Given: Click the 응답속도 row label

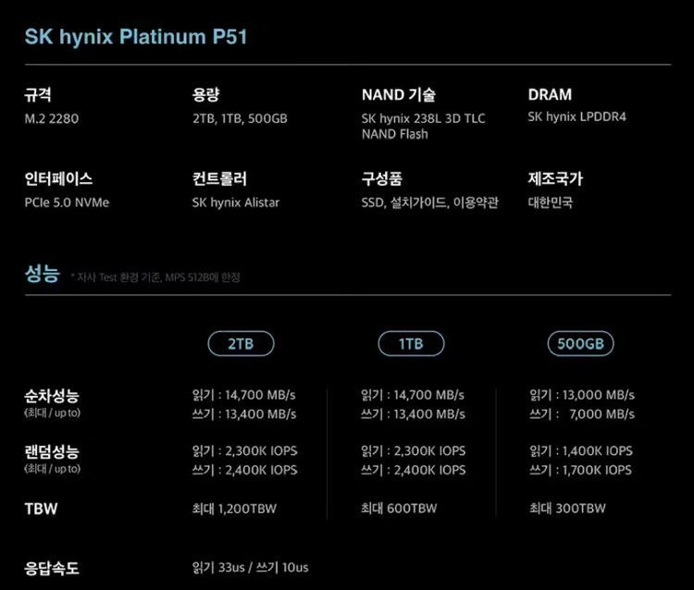Looking at the screenshot, I should (51, 567).
